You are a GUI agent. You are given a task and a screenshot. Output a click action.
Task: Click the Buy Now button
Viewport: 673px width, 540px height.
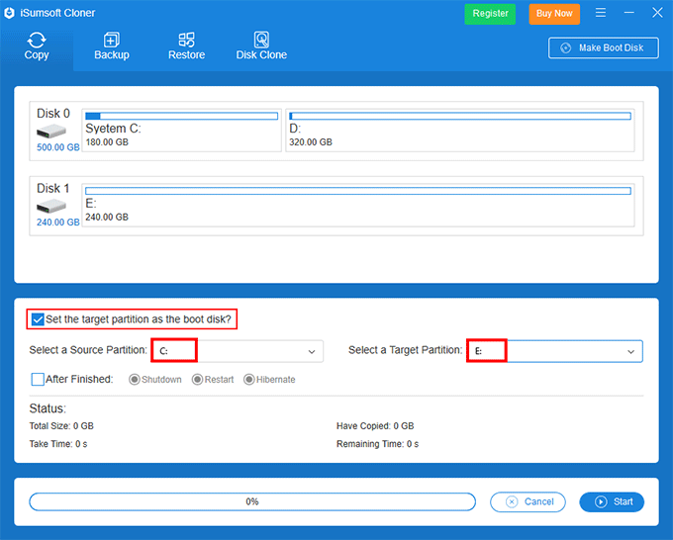pyautogui.click(x=554, y=14)
